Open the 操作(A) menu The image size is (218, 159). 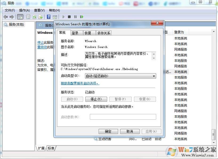25,10
